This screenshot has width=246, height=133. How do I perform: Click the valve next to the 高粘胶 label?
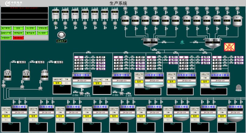pyautogui.click(x=51, y=62)
